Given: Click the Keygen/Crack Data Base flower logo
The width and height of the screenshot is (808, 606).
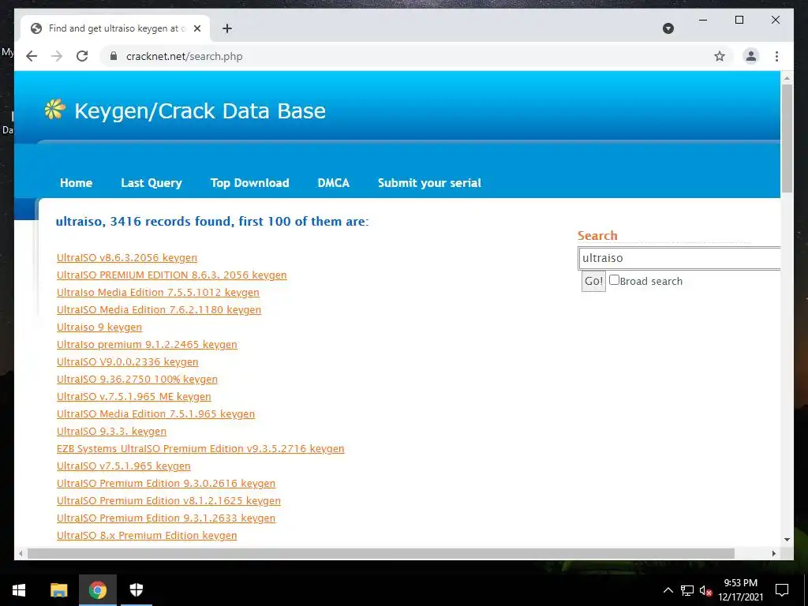Looking at the screenshot, I should tap(54, 109).
